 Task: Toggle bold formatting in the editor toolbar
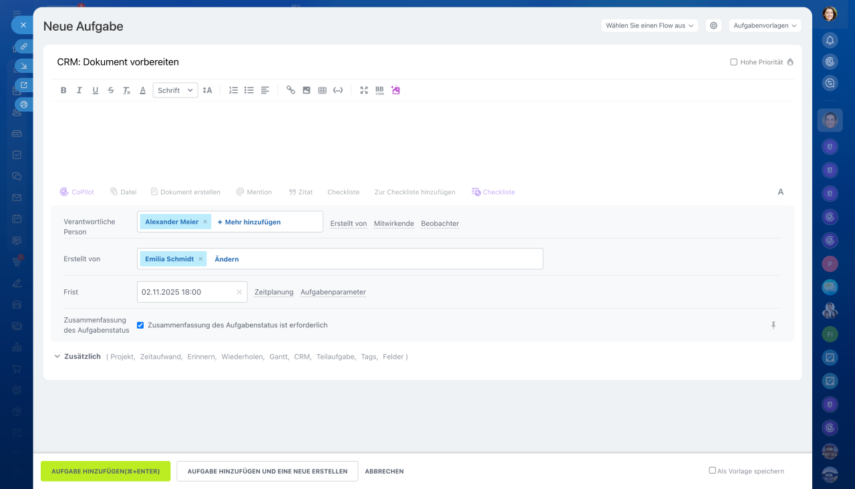pyautogui.click(x=63, y=90)
